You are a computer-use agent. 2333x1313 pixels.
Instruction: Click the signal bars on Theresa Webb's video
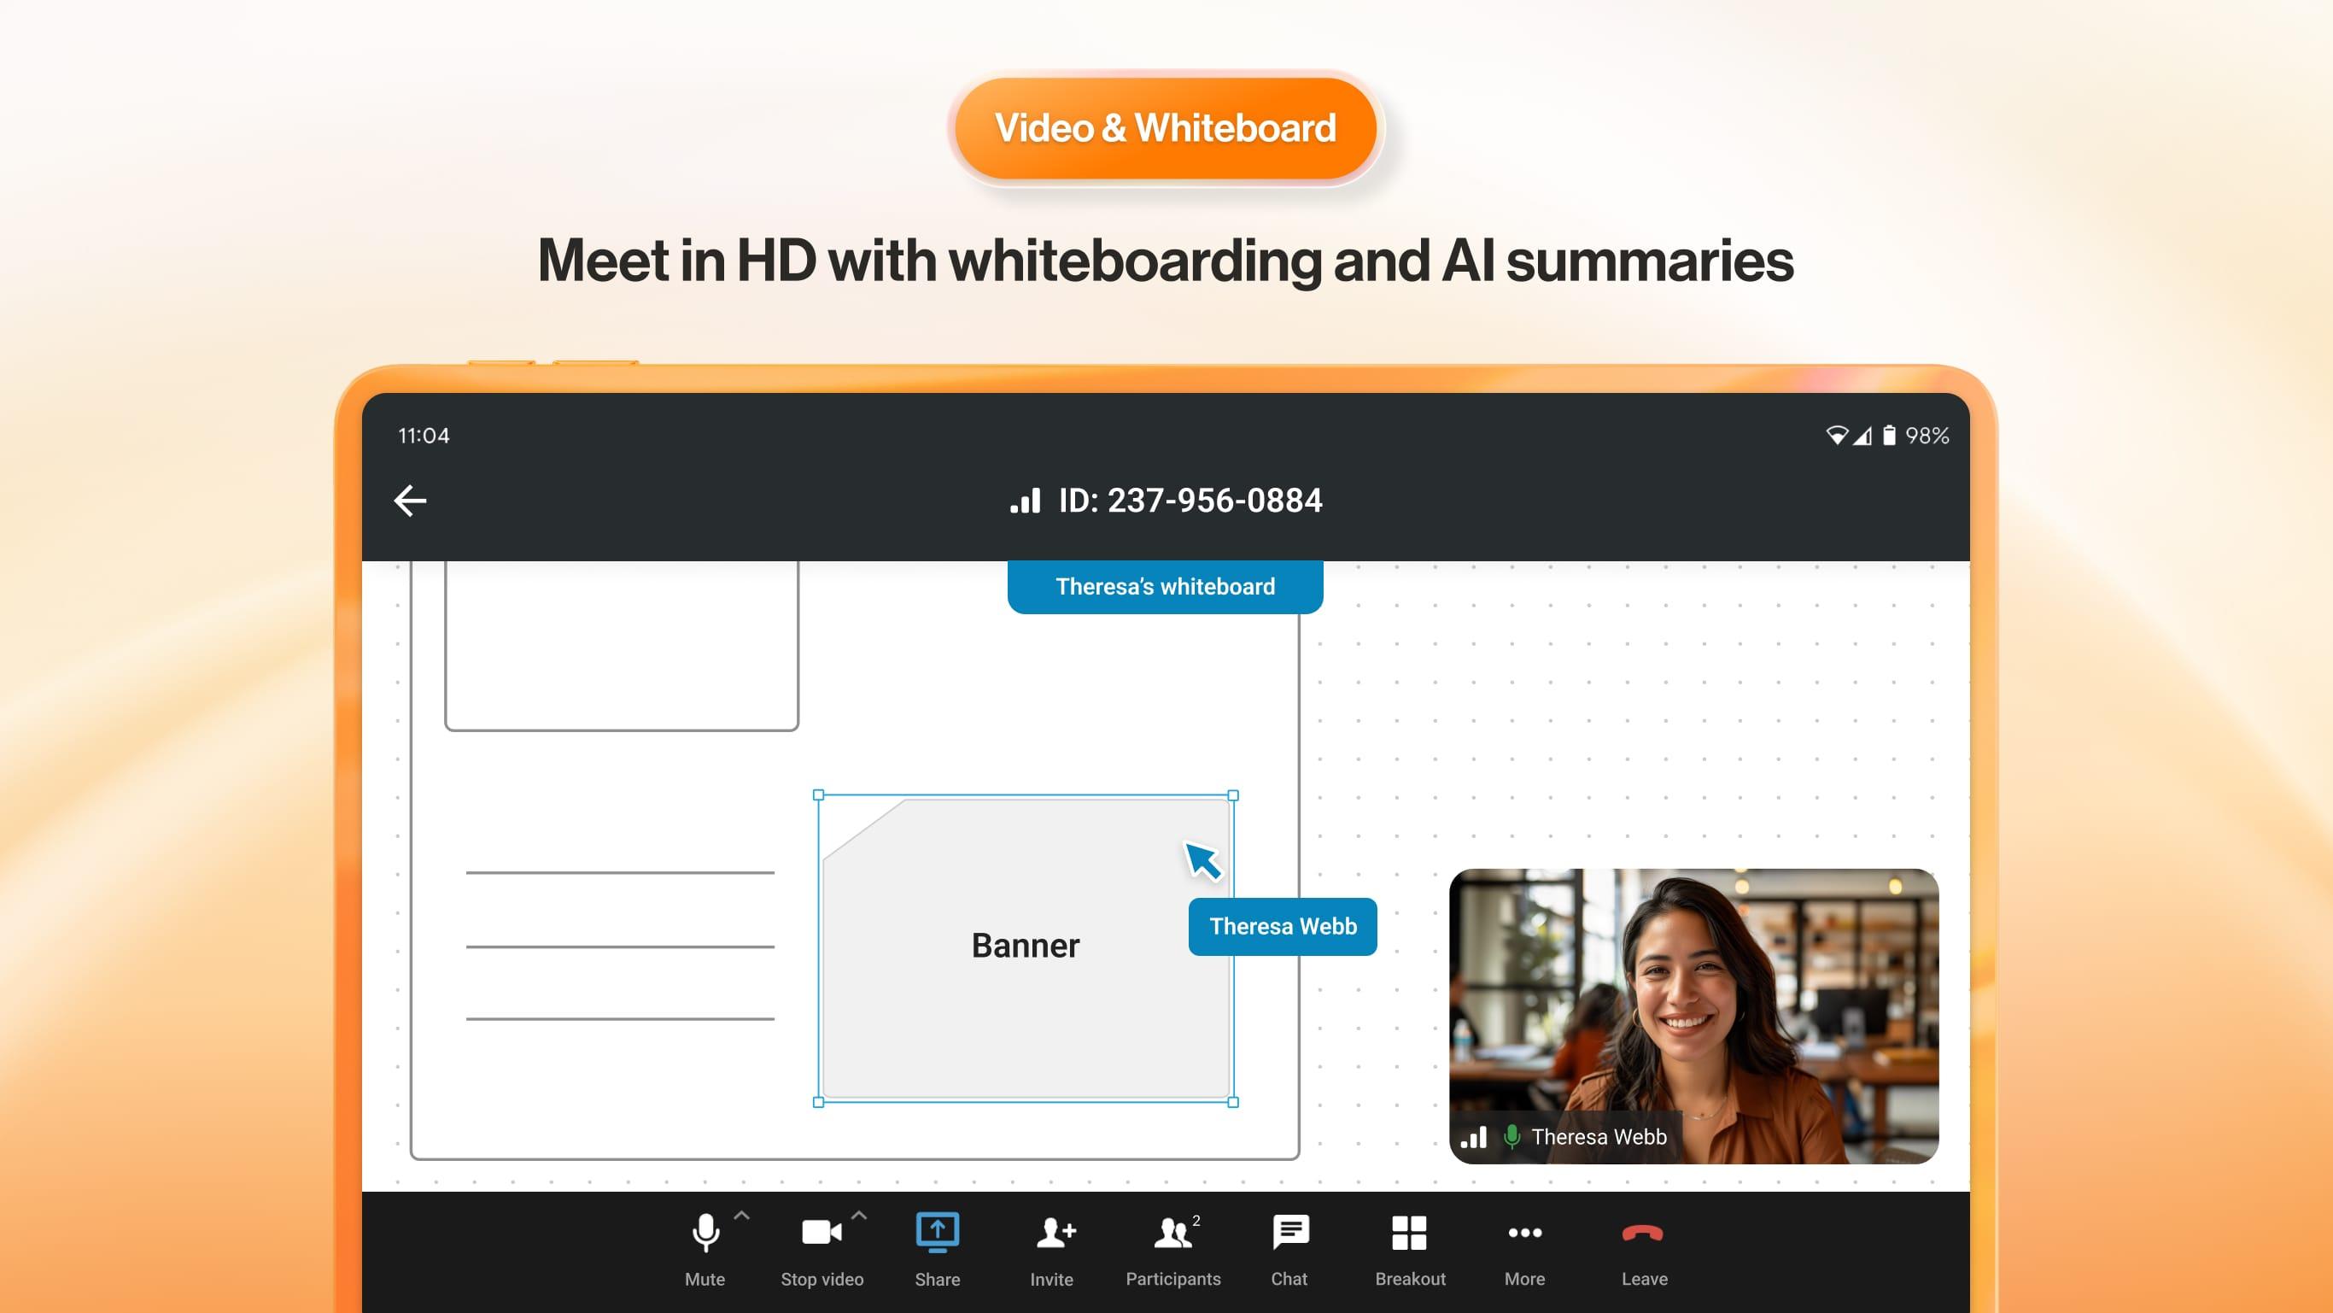coord(1474,1137)
